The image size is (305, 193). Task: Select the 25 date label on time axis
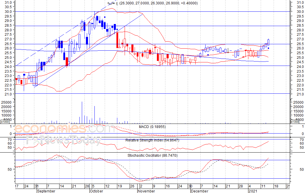click(x=288, y=186)
